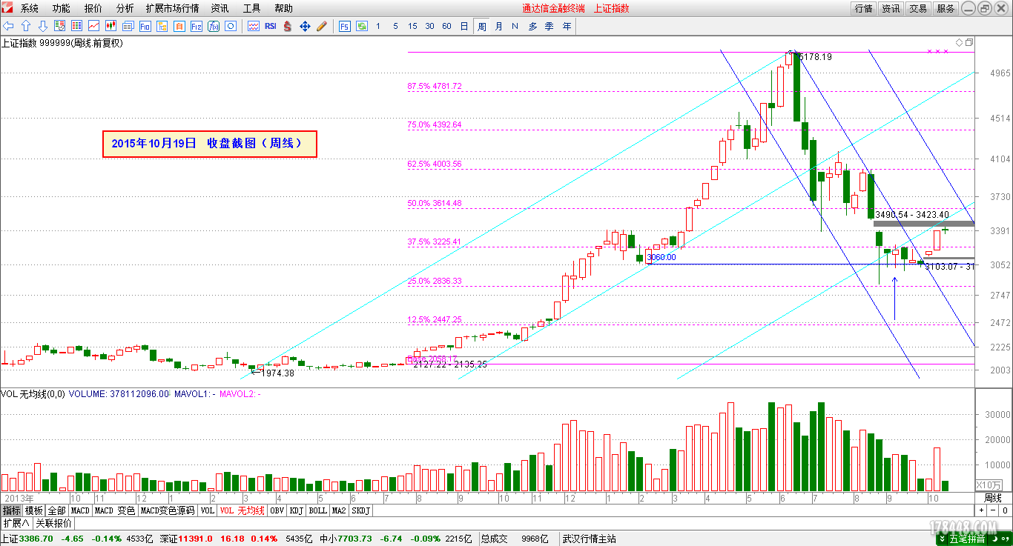Open the intraday line chart icon
Image resolution: width=1013 pixels, height=546 pixels.
coord(94,26)
